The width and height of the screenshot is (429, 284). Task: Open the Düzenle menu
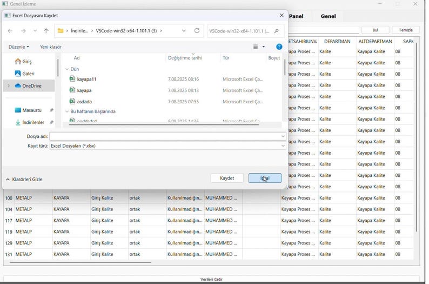[18, 47]
